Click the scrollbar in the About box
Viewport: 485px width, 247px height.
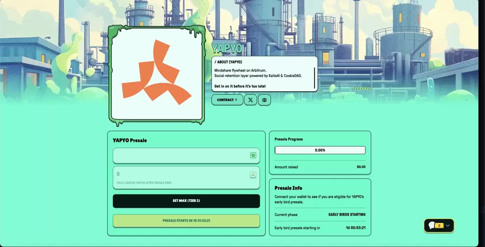[x=314, y=78]
